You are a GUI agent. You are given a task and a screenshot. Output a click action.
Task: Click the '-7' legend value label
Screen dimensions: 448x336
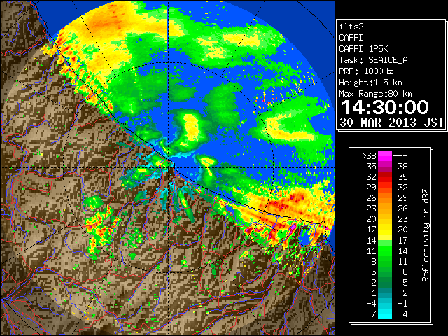(x=371, y=314)
